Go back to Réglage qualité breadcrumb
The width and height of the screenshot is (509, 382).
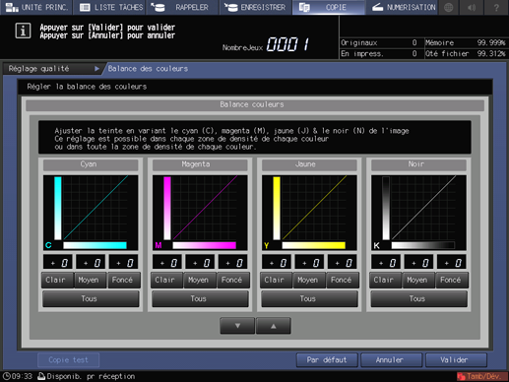[52, 69]
